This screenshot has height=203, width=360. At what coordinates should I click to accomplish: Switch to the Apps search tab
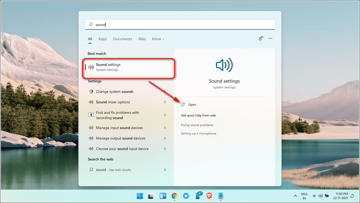pos(102,39)
